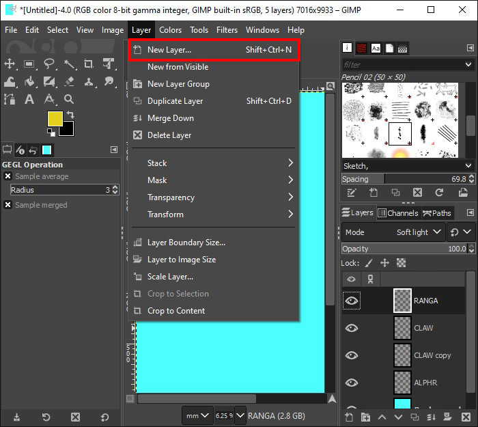Toggle lock pixels paintbrush icon
The width and height of the screenshot is (478, 427).
(x=369, y=263)
